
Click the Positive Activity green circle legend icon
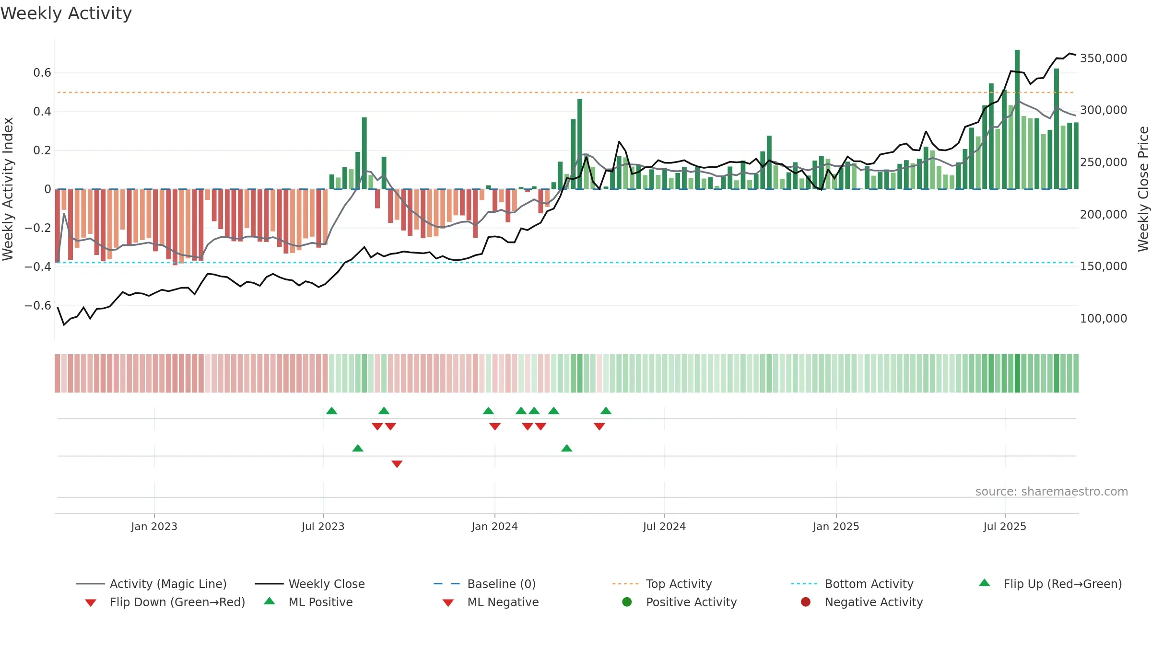[x=627, y=602]
